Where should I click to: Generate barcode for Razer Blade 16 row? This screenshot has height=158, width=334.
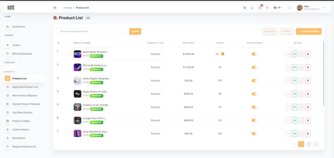click(288, 54)
